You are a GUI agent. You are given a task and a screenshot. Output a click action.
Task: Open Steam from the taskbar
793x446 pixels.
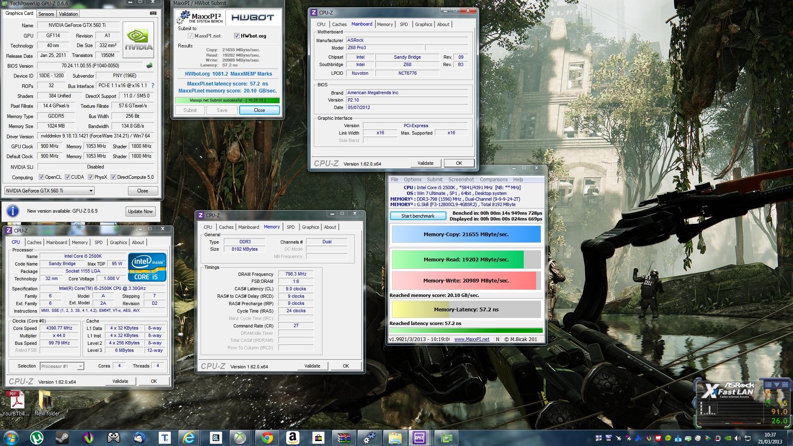pyautogui.click(x=63, y=438)
